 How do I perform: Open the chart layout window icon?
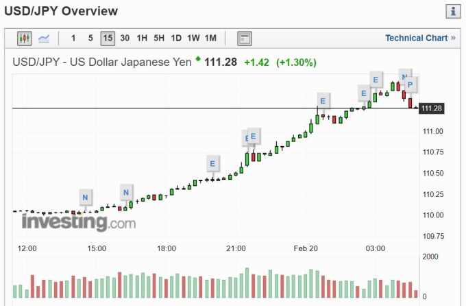(x=245, y=38)
